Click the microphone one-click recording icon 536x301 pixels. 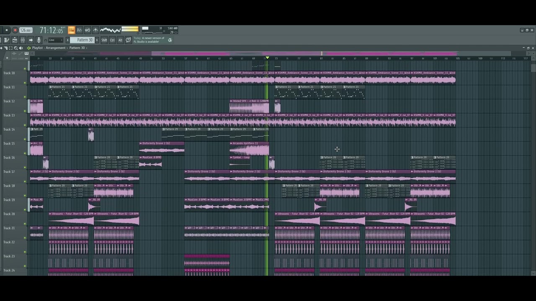tap(39, 40)
